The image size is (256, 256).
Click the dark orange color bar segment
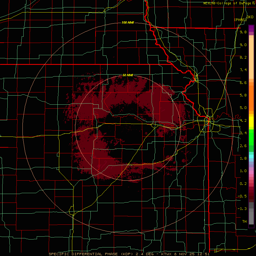(x=251, y=98)
